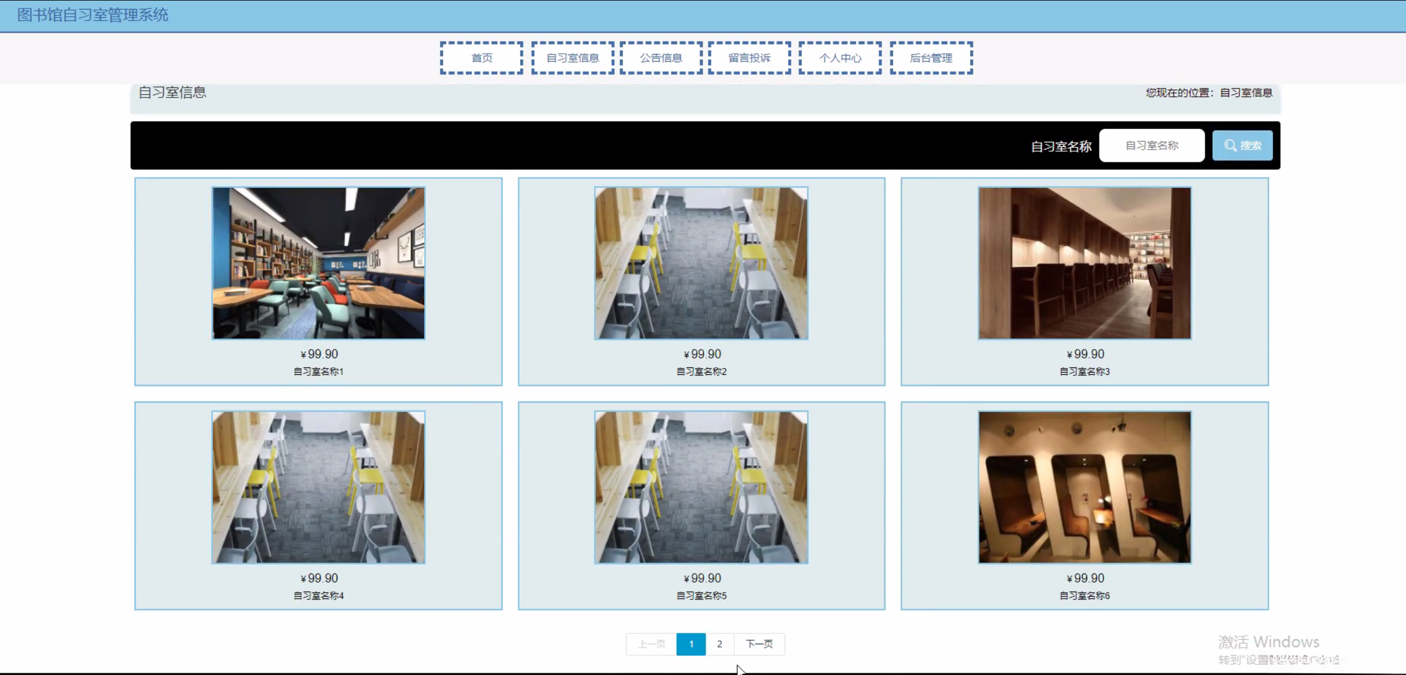This screenshot has width=1406, height=675.
Task: Open the 首页 navigation tab
Action: [x=481, y=58]
